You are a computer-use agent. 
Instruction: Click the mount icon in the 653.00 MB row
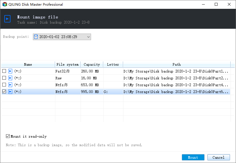point(10,85)
